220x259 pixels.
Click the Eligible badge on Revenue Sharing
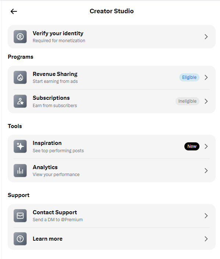[189, 77]
